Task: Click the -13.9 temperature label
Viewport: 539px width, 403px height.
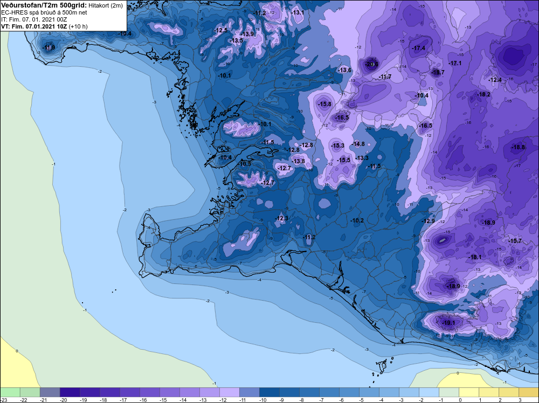Action: coord(247,34)
